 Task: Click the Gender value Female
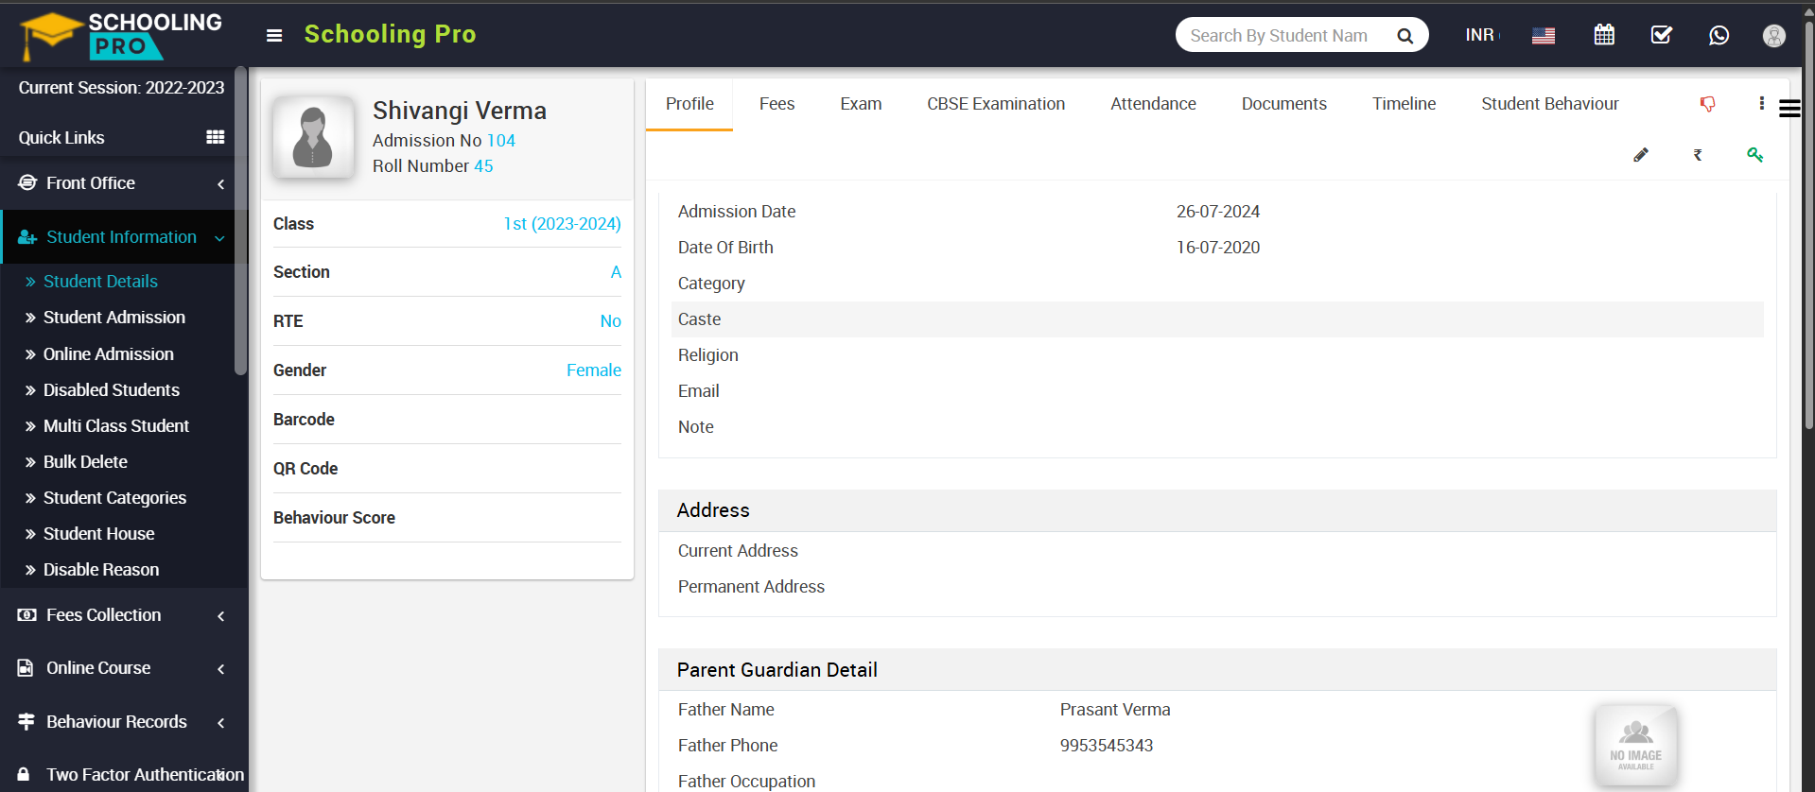tap(594, 370)
